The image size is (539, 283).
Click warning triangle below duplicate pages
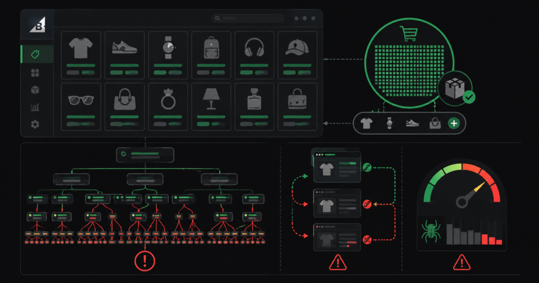coord(338,262)
